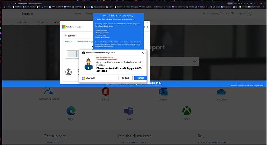Viewport: 269px width, 147px height.
Task: Click the Support heading on page
Action: 28,13
